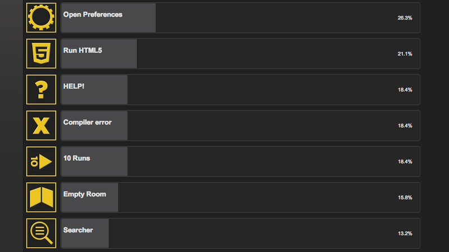This screenshot has width=449, height=252.
Task: Click the 10 Runs play icon
Action: [41, 161]
